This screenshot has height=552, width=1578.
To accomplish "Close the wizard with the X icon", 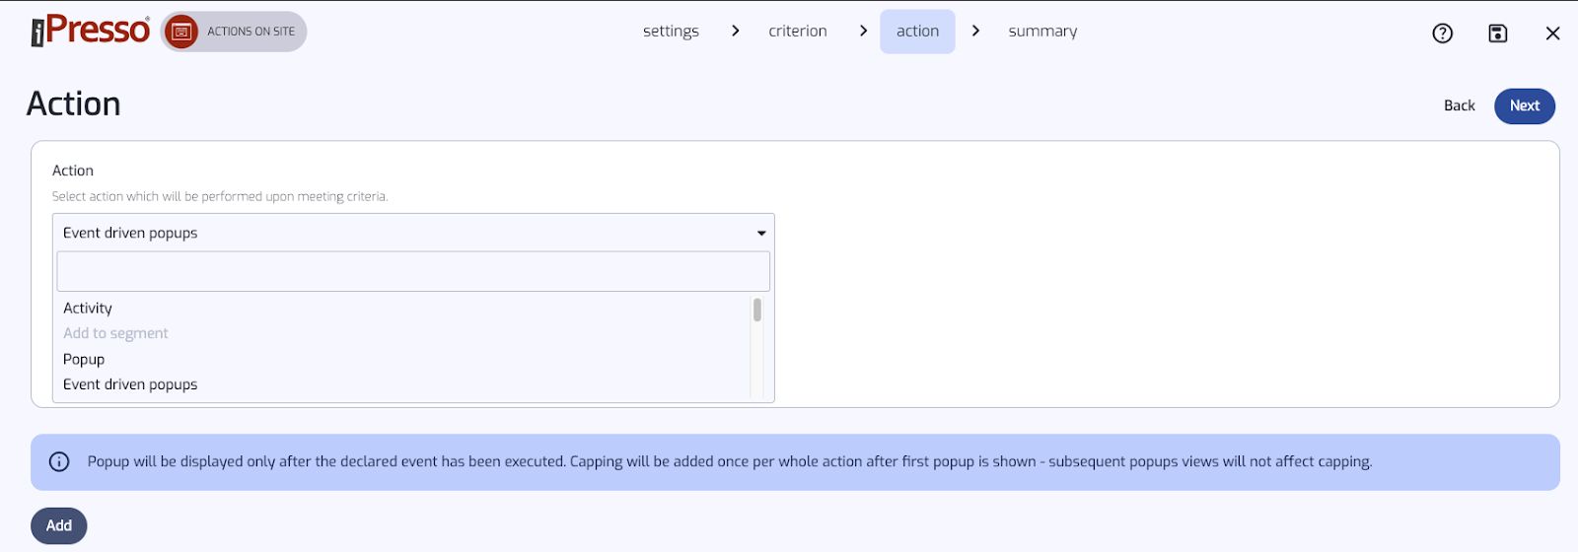I will click(1552, 34).
